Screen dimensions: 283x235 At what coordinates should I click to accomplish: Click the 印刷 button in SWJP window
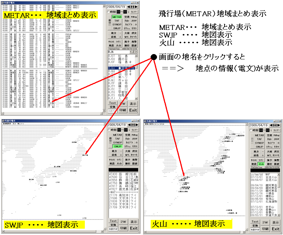(123, 228)
